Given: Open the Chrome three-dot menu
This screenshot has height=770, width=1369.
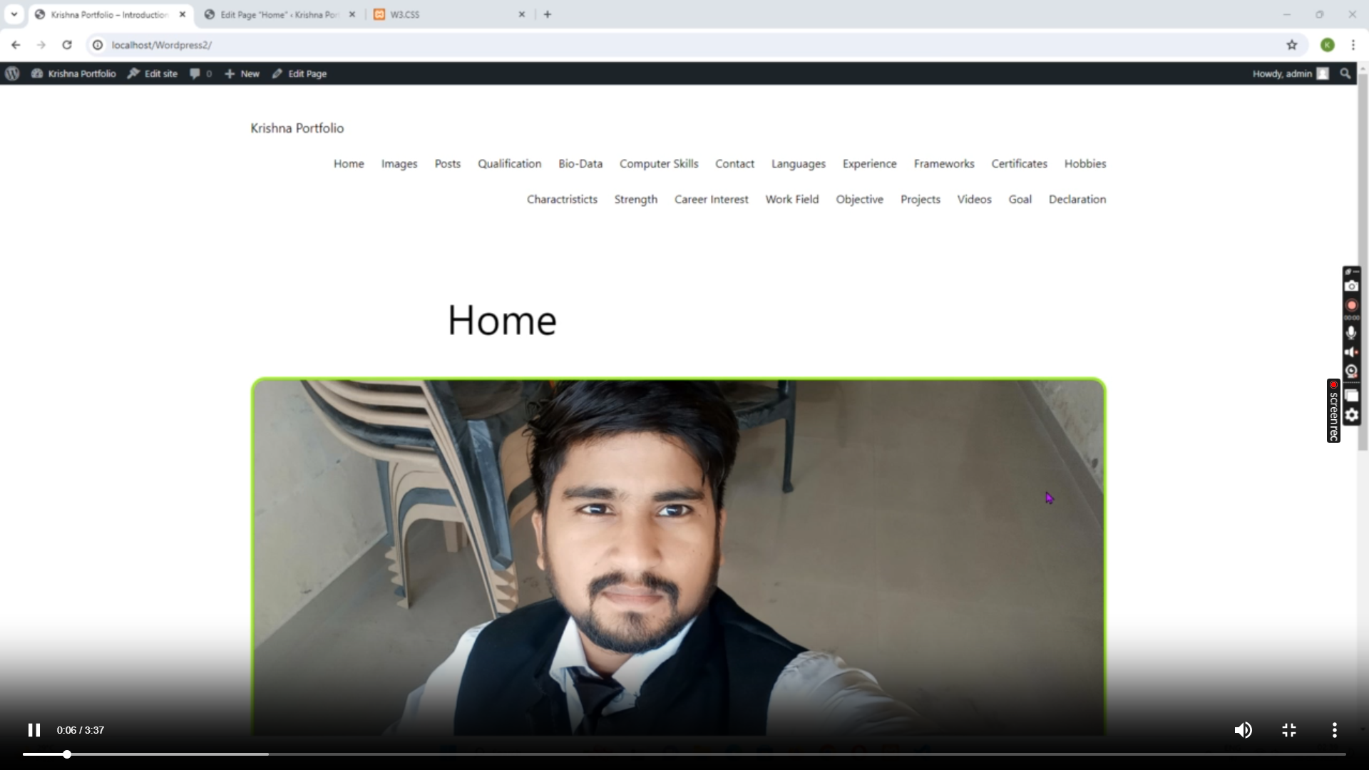Looking at the screenshot, I should [x=1353, y=45].
